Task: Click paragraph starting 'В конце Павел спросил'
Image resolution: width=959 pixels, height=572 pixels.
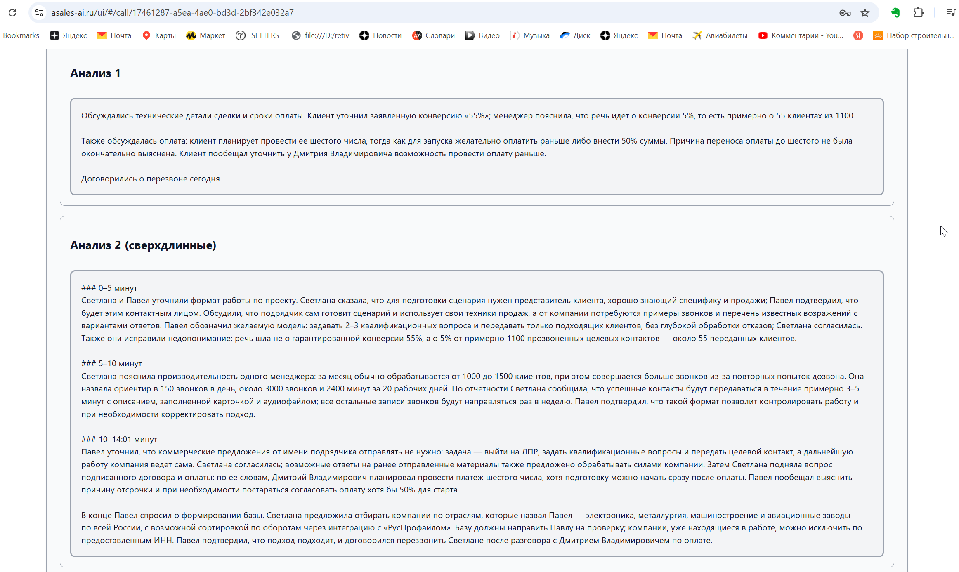Action: (x=472, y=527)
